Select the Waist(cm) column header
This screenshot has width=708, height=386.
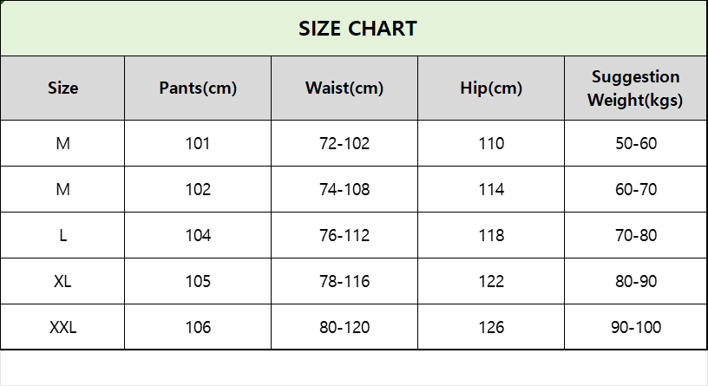point(344,88)
